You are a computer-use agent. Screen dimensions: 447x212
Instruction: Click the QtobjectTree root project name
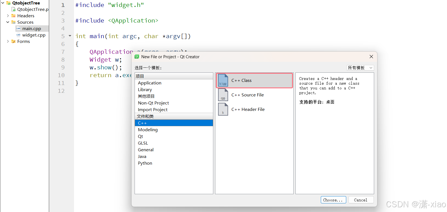tap(26, 3)
